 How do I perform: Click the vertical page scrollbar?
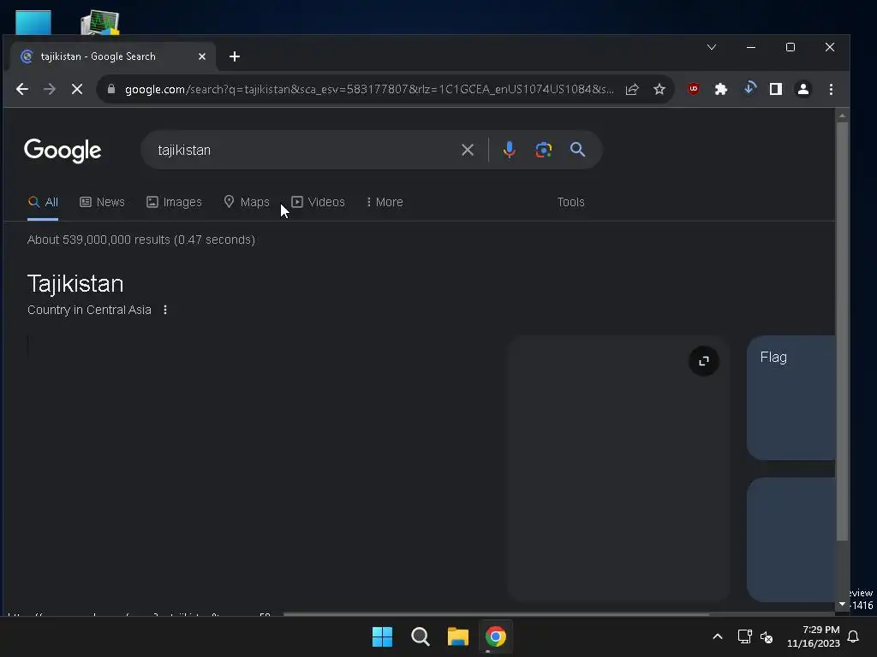point(843,331)
